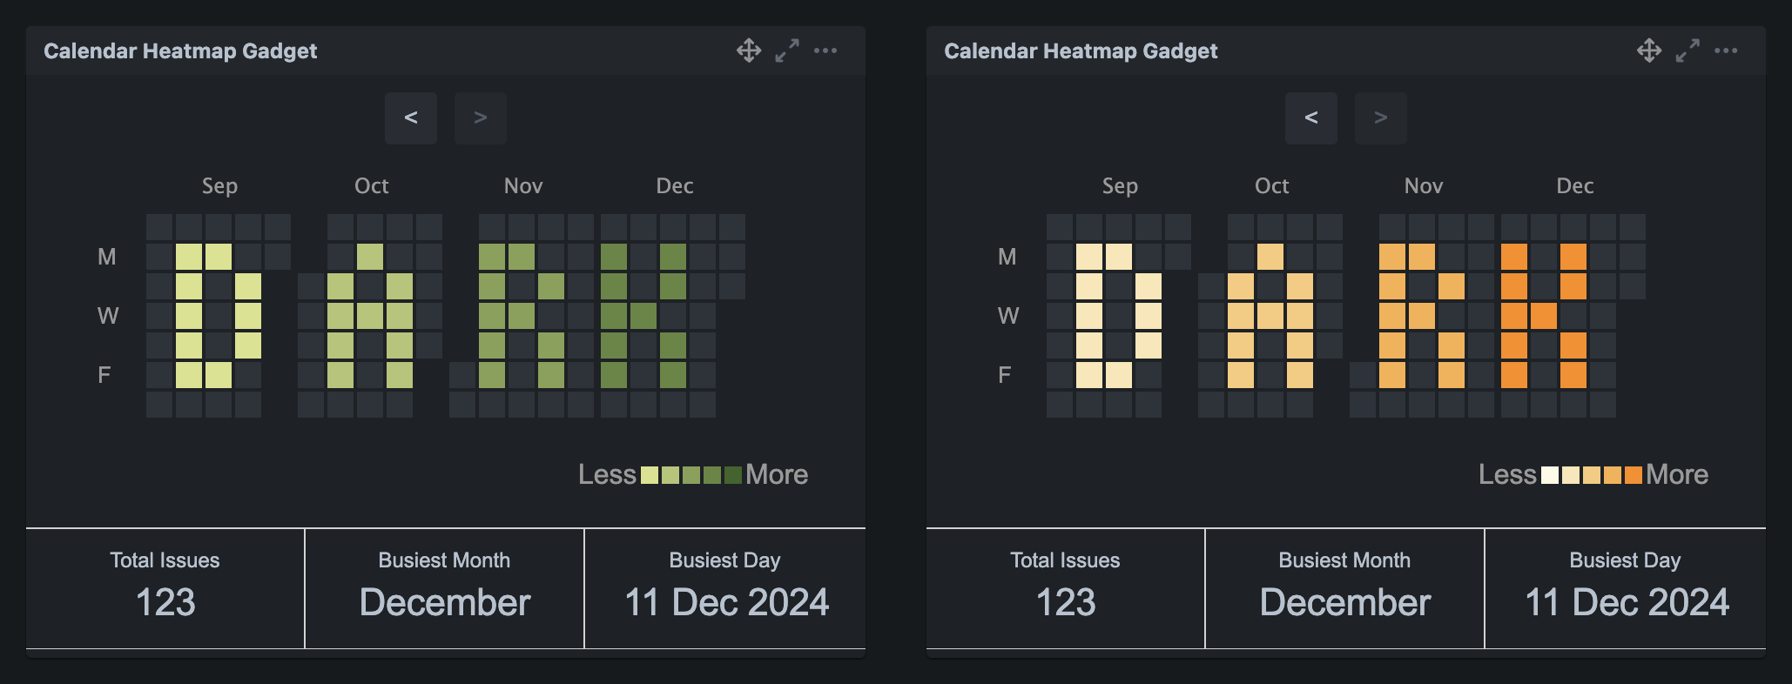The width and height of the screenshot is (1792, 684).
Task: Select the darkest orange legend swatch
Action: (1634, 475)
